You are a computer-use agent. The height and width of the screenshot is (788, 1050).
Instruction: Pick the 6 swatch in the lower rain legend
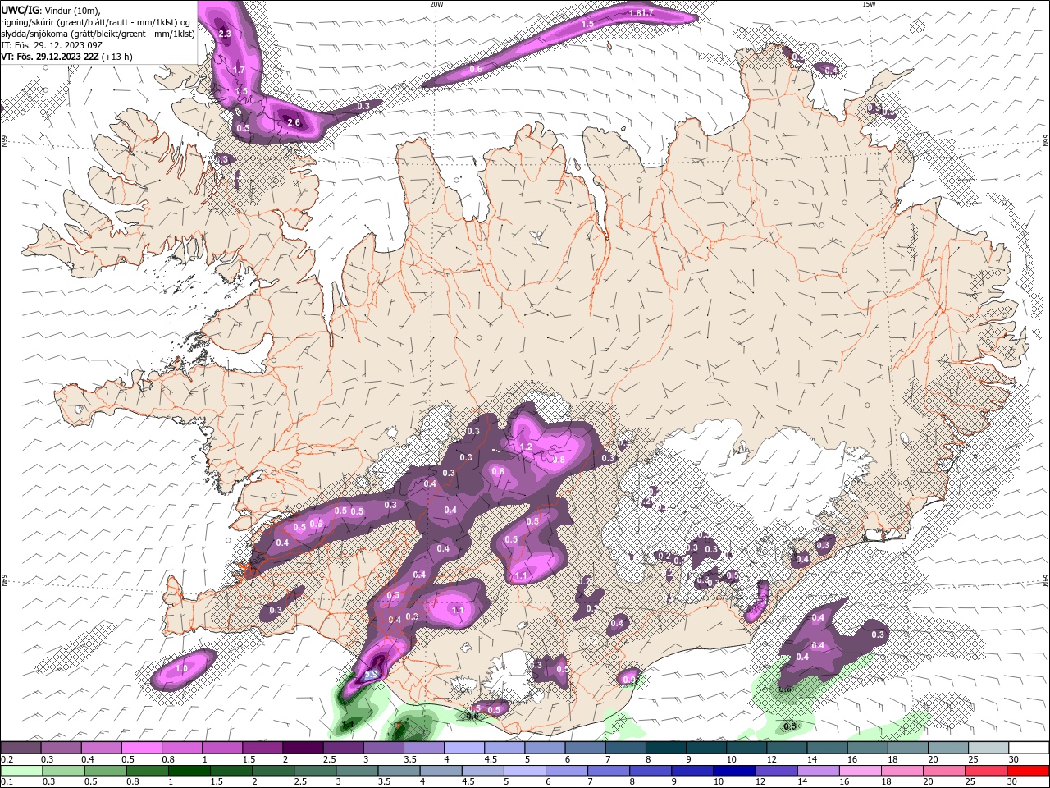coord(566,771)
